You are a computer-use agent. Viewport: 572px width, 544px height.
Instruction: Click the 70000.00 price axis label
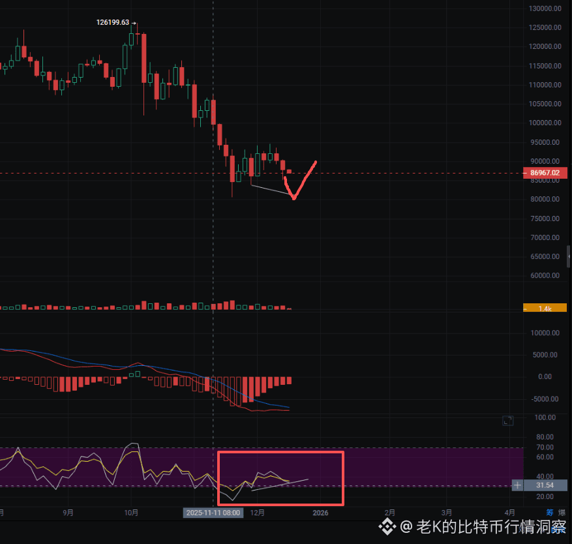[x=545, y=237]
